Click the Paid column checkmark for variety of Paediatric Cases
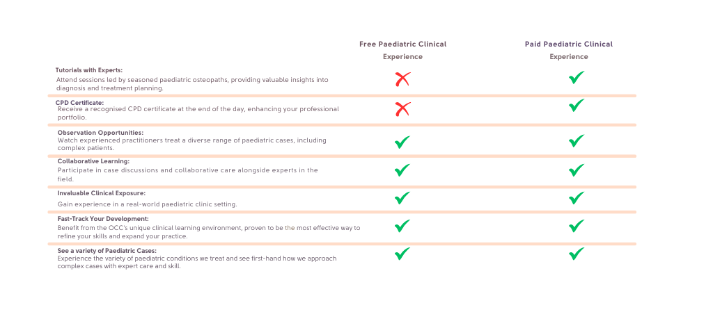Image resolution: width=713 pixels, height=312 pixels. tap(577, 254)
